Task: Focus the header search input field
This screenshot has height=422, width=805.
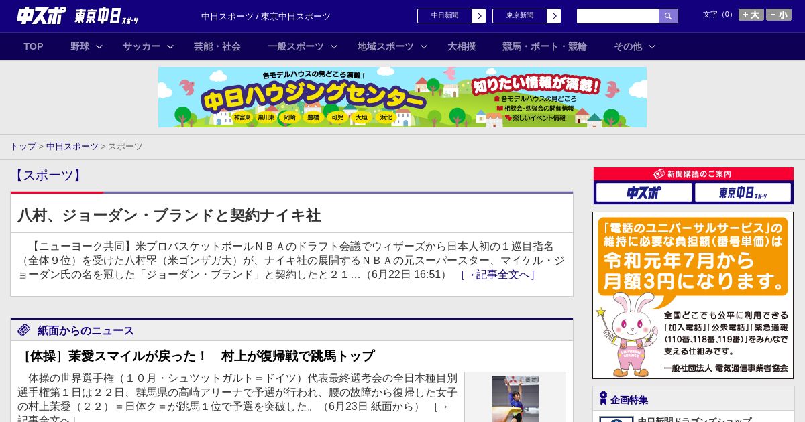Action: [618, 16]
